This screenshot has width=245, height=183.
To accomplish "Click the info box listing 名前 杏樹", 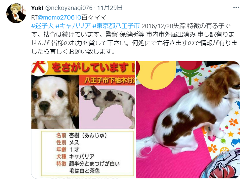I will [88, 153].
